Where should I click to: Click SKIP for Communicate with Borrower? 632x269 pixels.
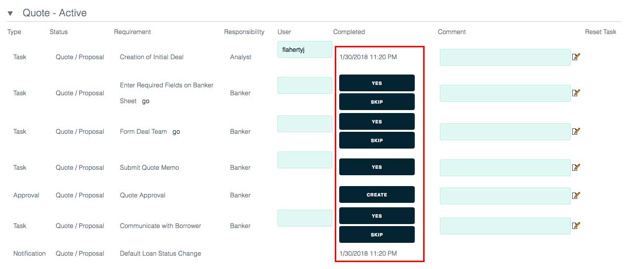click(x=377, y=234)
